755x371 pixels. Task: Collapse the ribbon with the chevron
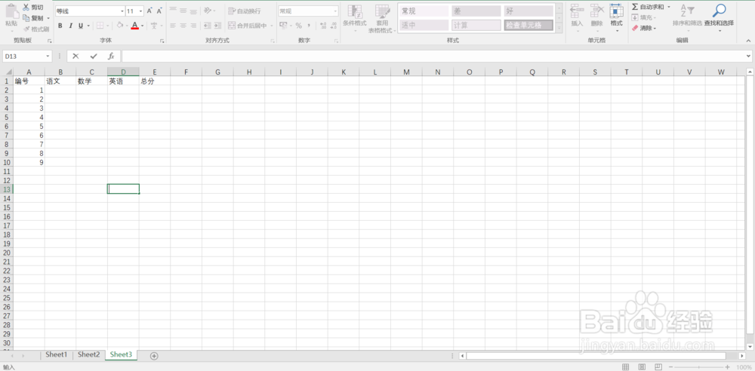pos(748,41)
